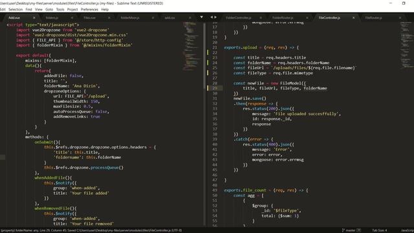The width and height of the screenshot is (414, 233).
Task: Click 'exports.file_count' in right pane
Action: (x=245, y=190)
